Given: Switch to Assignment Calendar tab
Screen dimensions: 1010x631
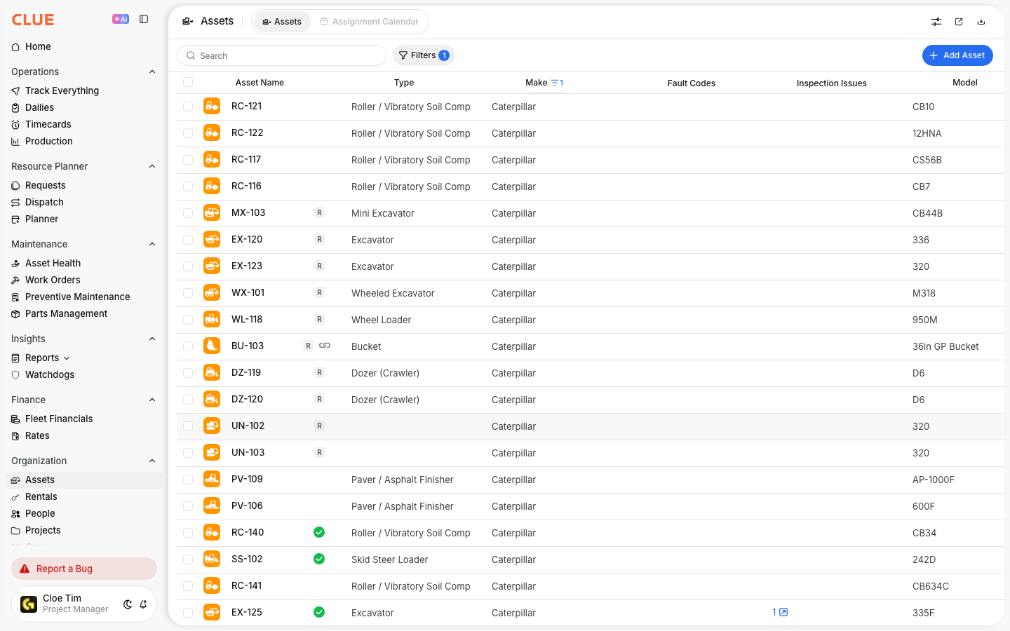Looking at the screenshot, I should click(x=369, y=22).
